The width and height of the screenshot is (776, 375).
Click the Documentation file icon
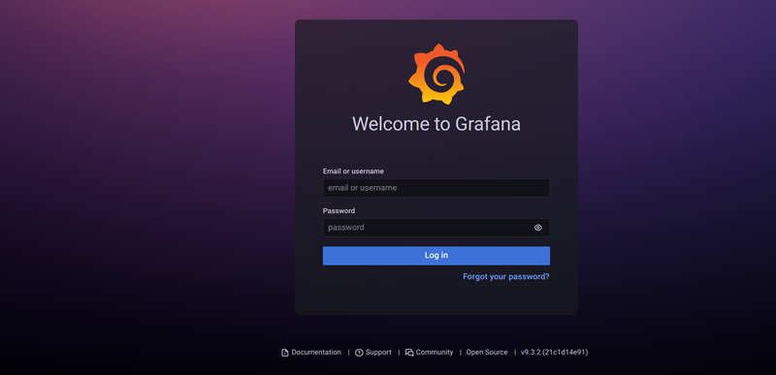pyautogui.click(x=284, y=353)
